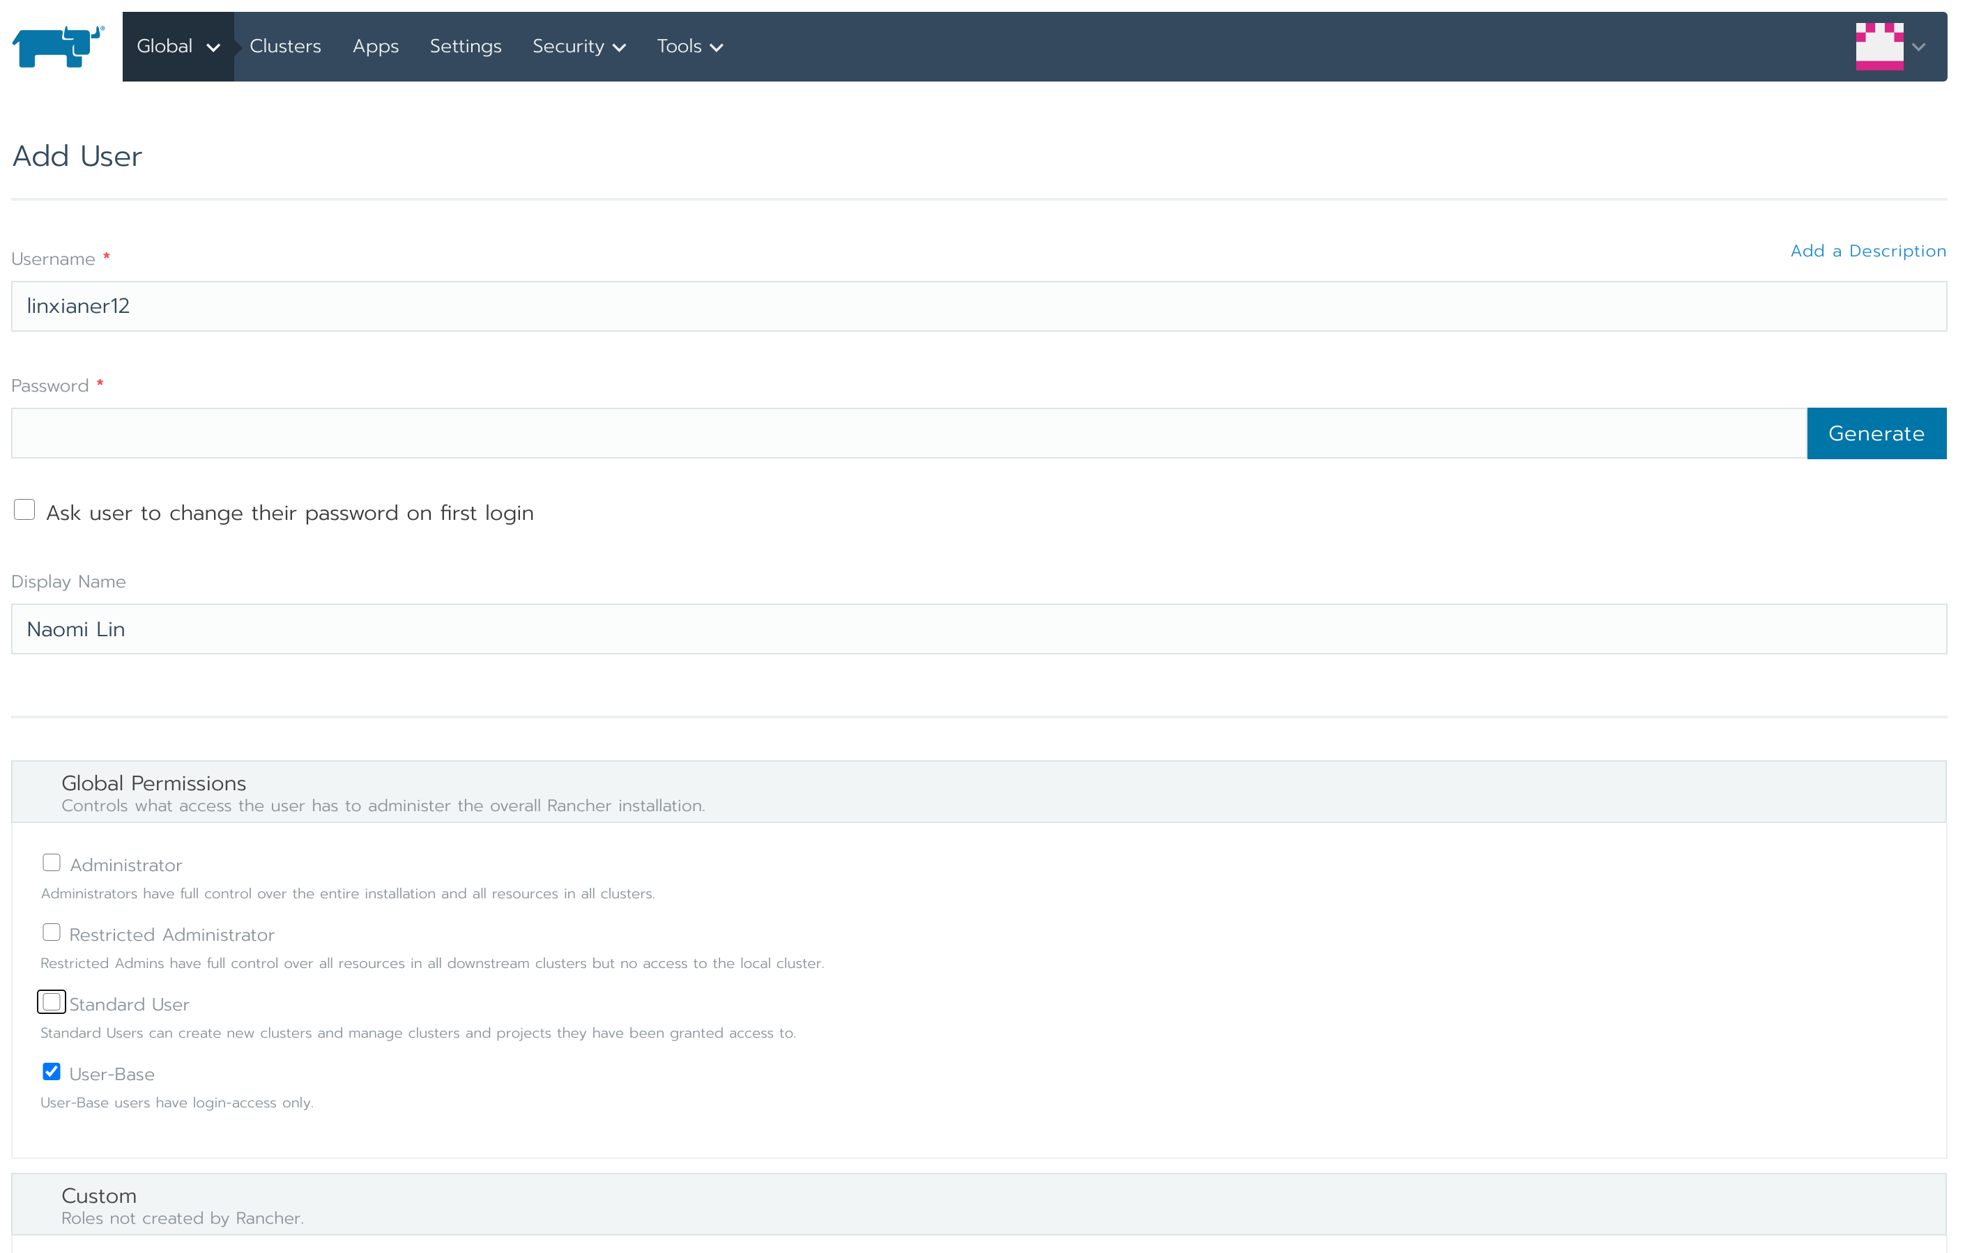Open the Apps page
Screen dimensions: 1988x1253
click(375, 46)
